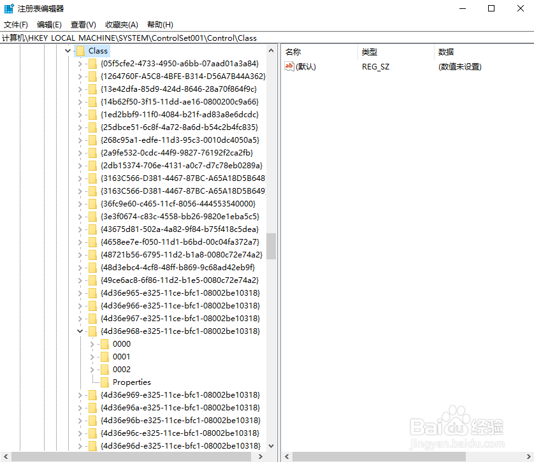
Task: Click the registry path address bar
Action: [x=267, y=38]
